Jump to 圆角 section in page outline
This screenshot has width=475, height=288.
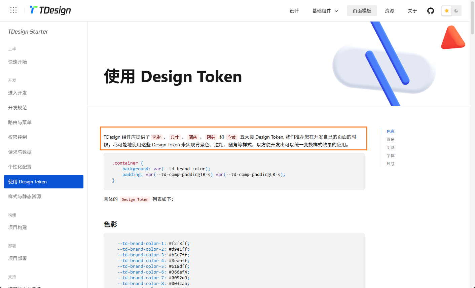click(x=391, y=140)
